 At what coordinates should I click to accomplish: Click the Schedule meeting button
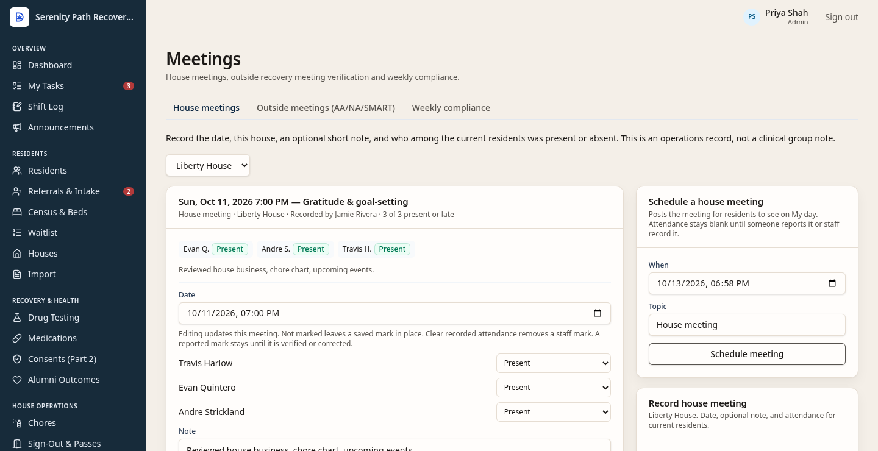[747, 354]
